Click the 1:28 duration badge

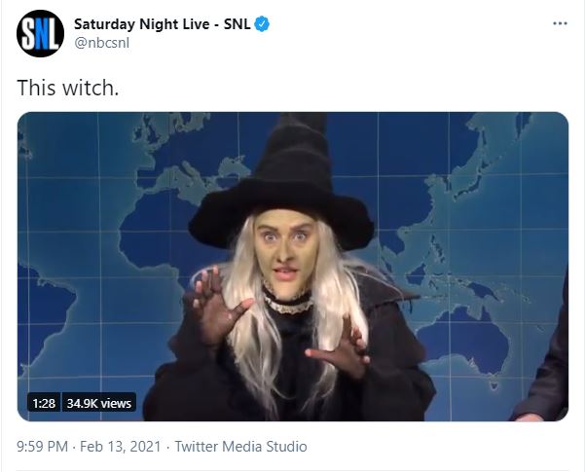point(44,403)
